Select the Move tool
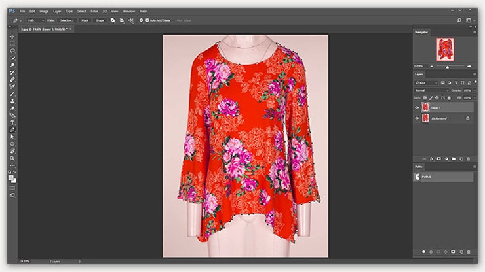Viewport: 485px width, 272px height. pos(12,37)
